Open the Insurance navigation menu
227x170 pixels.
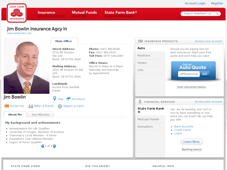coord(51,14)
